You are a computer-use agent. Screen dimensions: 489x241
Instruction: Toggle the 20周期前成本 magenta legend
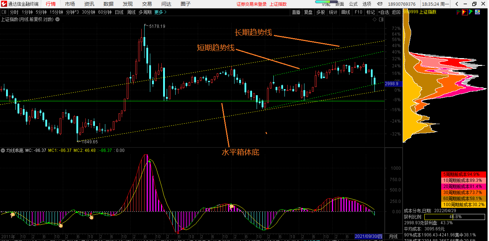point(464,186)
